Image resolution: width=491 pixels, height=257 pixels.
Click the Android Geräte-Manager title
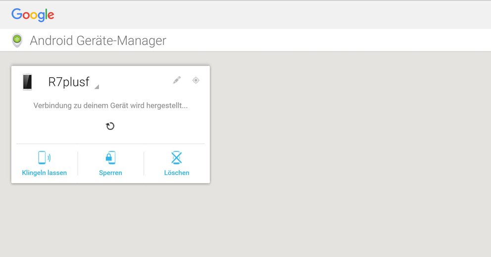tap(98, 41)
